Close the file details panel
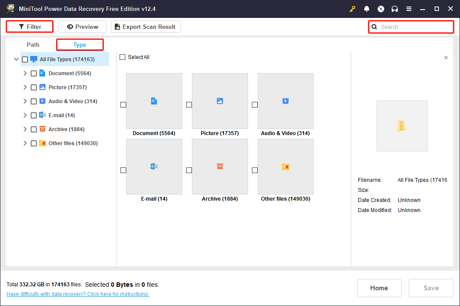460x306 pixels. [x=446, y=57]
